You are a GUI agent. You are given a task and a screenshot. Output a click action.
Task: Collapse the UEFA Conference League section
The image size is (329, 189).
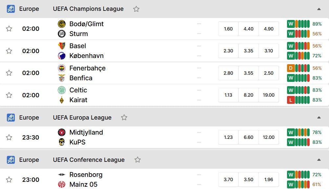319,160
